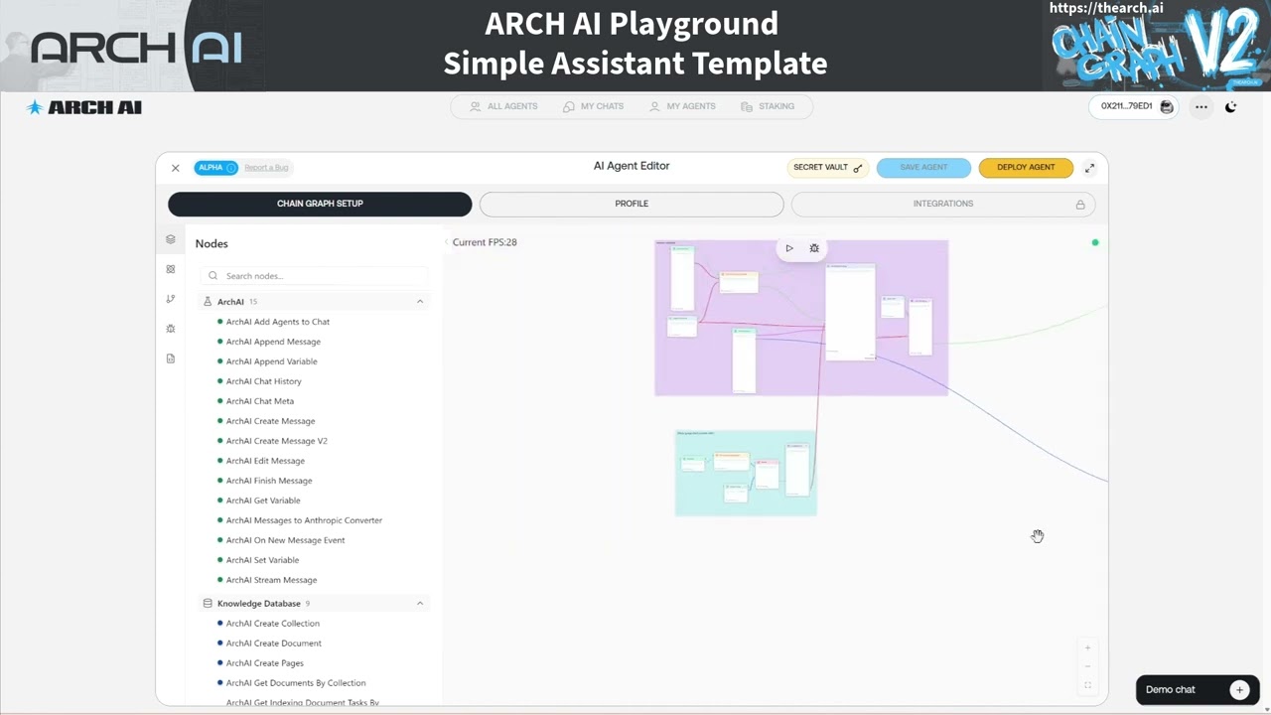Open wallet address 0X211...79ED1 button
The height and width of the screenshot is (715, 1271).
(x=1133, y=107)
